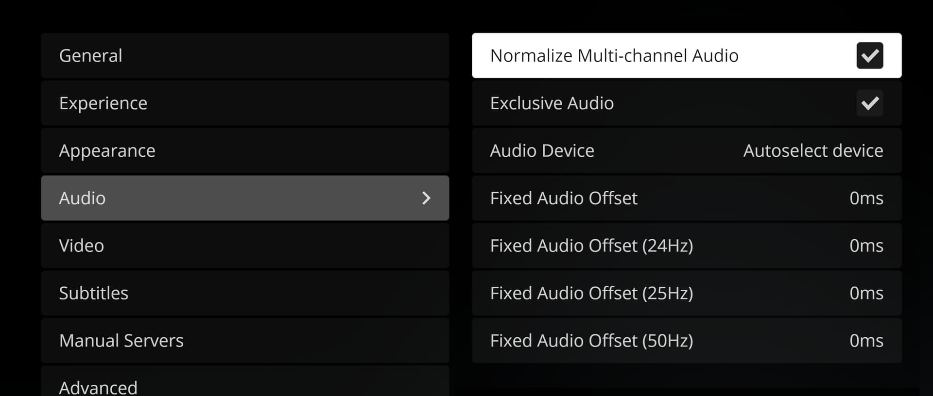Change the Fixed Audio Offset 0ms value

click(866, 198)
